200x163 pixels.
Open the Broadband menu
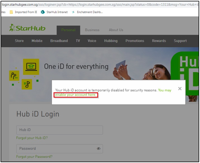(59, 41)
